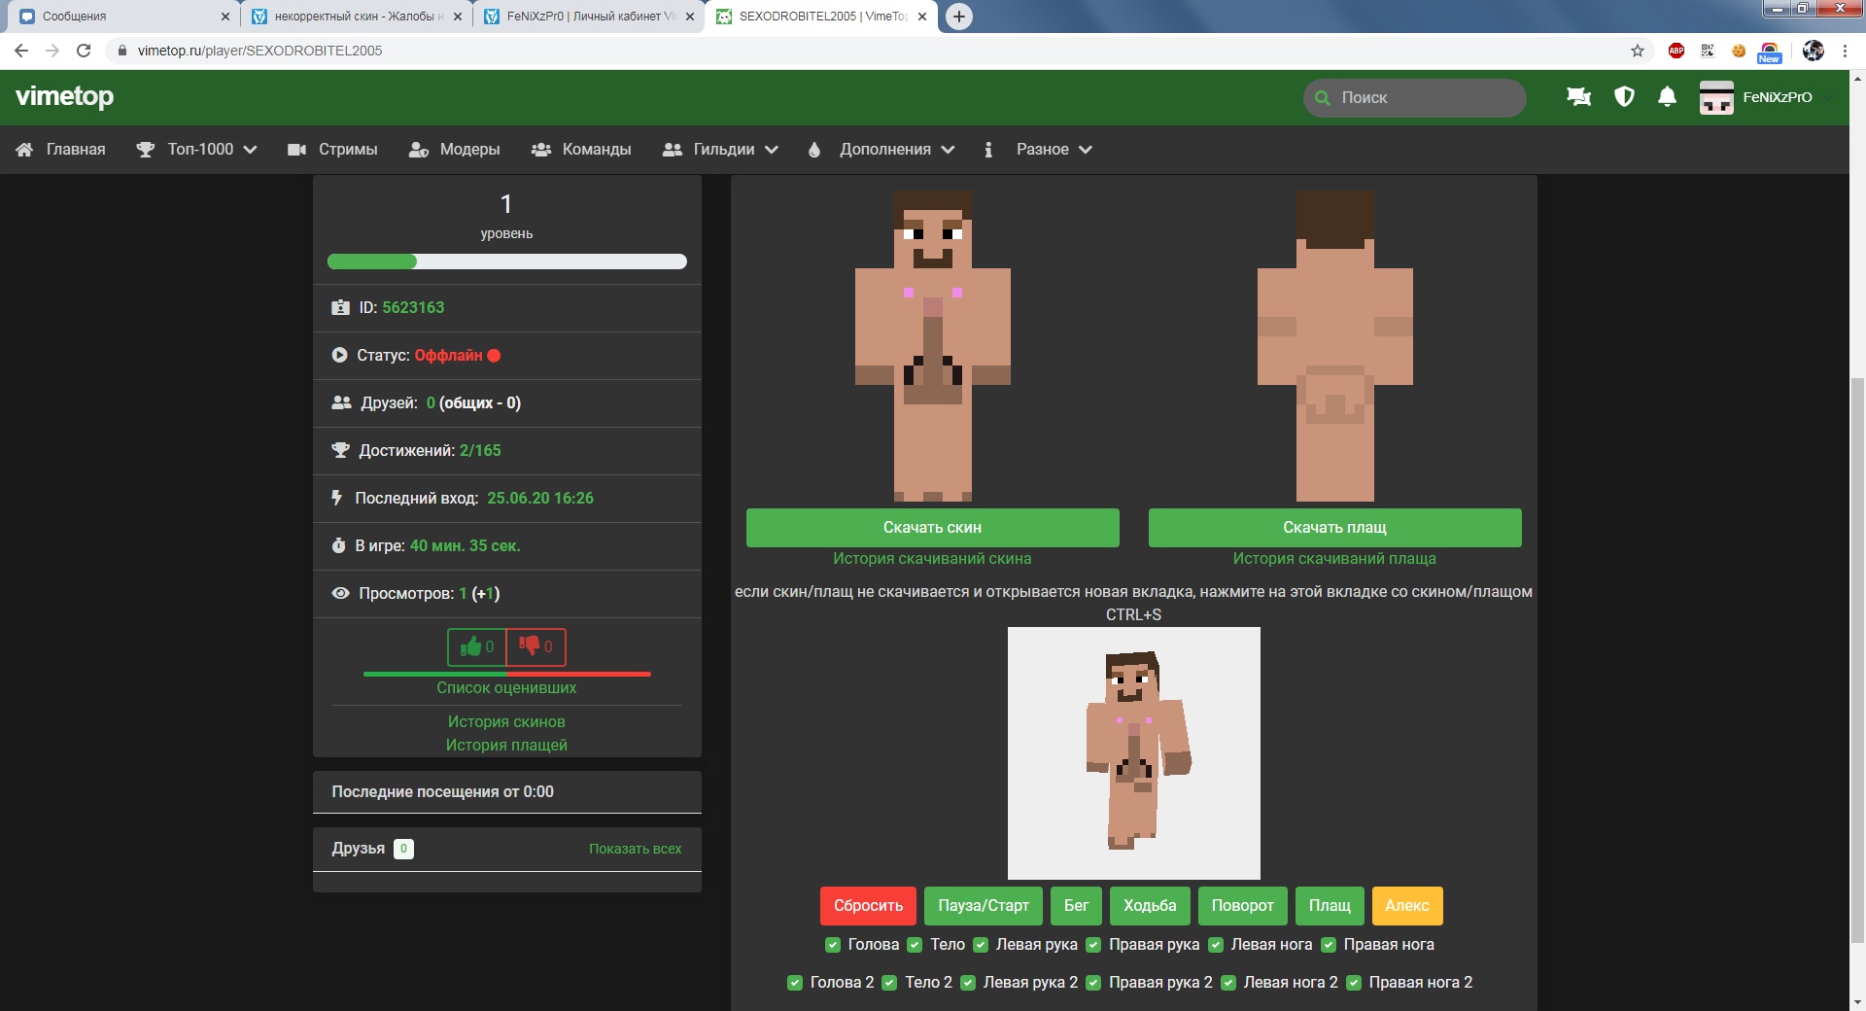This screenshot has width=1866, height=1011.
Task: Open the messages chat icon in header
Action: (x=1578, y=97)
